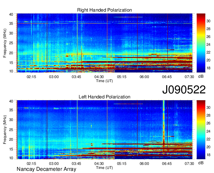Screen dimensions: 214x173
Task: Click the Left Handed Polarization color bar
Action: point(201,130)
